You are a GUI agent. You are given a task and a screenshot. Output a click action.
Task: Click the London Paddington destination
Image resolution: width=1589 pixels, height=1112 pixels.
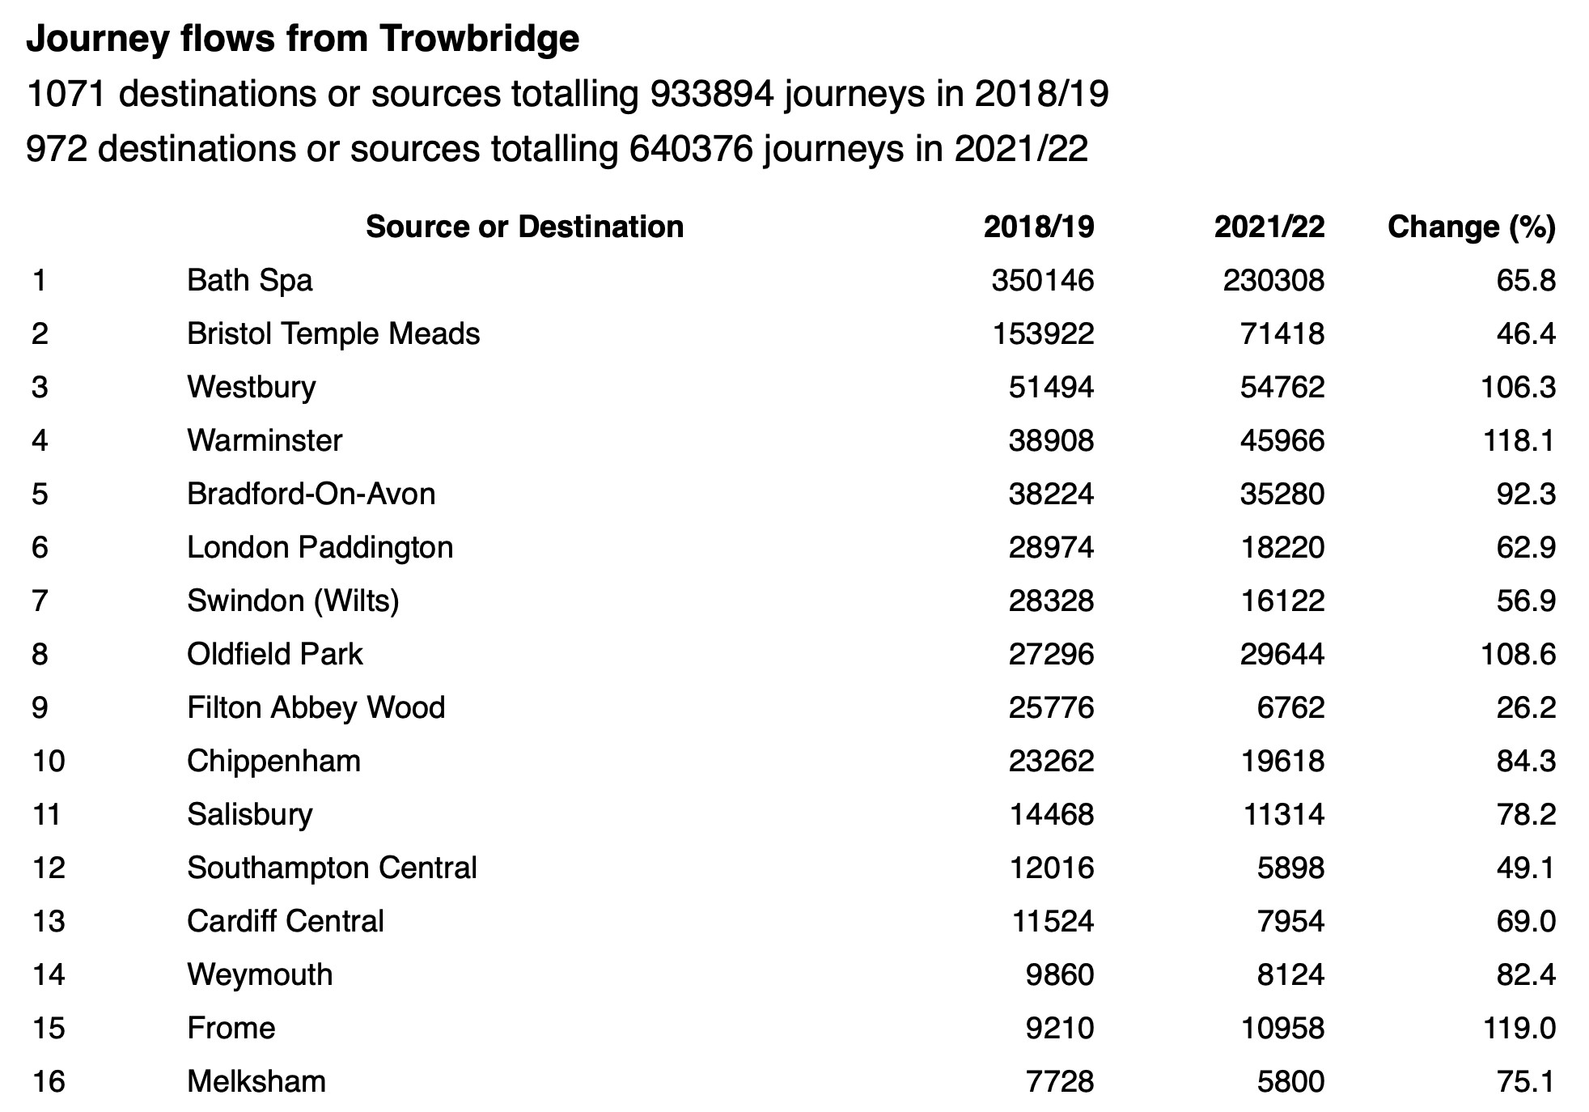pos(320,547)
